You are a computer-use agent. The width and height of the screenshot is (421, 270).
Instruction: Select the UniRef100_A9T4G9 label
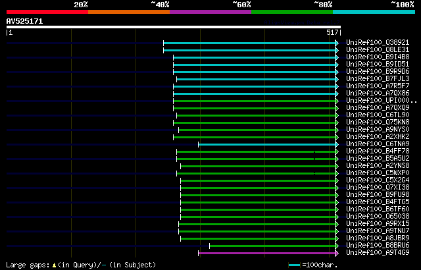[378, 253]
